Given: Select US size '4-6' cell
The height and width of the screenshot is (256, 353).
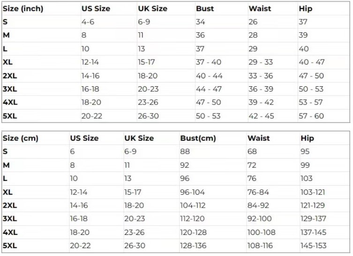Looking at the screenshot, I should point(88,22).
